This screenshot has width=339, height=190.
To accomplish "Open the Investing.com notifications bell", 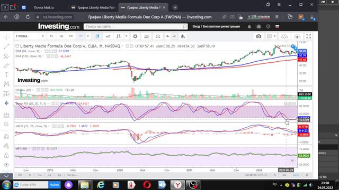I will [249, 26].
